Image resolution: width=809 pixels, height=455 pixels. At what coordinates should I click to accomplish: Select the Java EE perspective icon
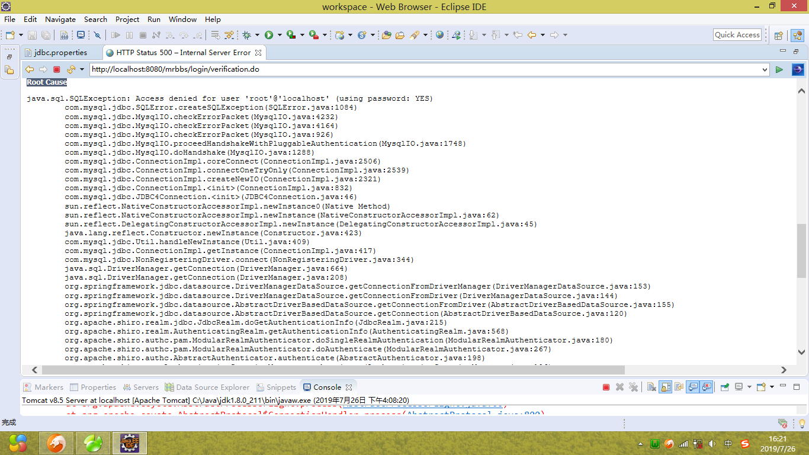pos(797,35)
